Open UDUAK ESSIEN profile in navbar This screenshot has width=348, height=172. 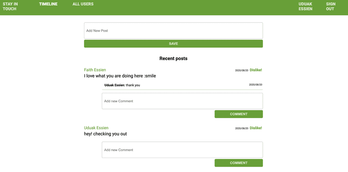point(305,7)
